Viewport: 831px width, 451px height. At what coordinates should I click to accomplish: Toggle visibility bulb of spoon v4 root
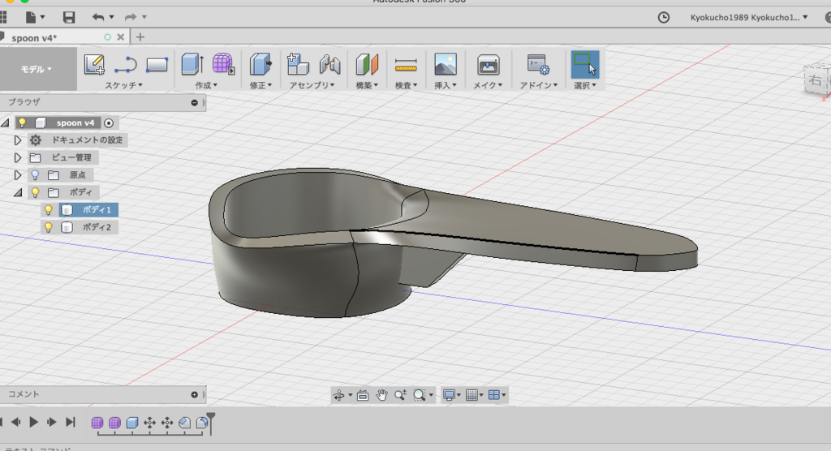point(22,122)
